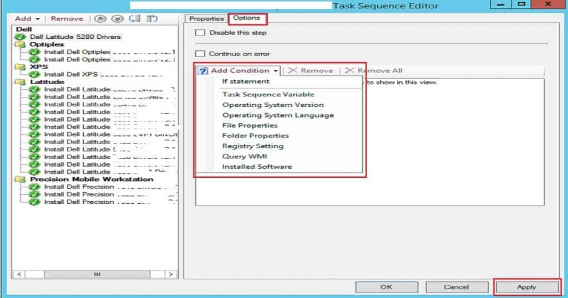568x298 pixels.
Task: Click the OK button
Action: [x=387, y=287]
